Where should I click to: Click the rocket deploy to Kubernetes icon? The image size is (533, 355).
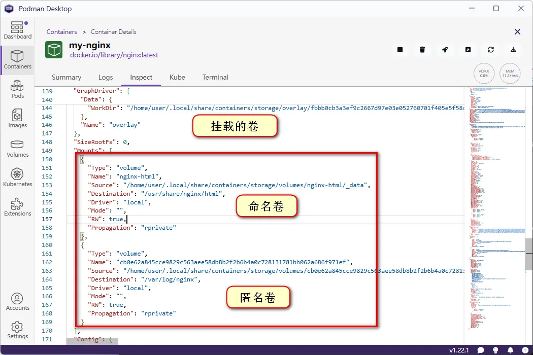click(x=445, y=50)
